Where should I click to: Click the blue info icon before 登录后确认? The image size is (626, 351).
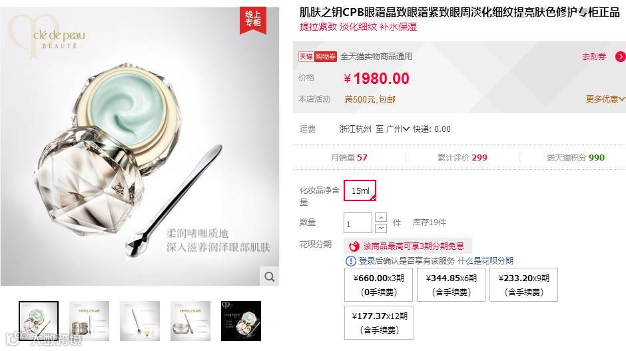tap(350, 261)
